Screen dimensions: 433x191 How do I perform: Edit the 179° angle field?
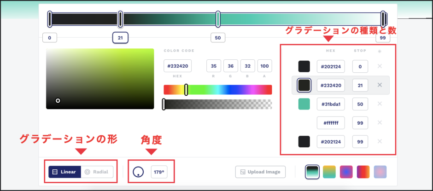159,172
